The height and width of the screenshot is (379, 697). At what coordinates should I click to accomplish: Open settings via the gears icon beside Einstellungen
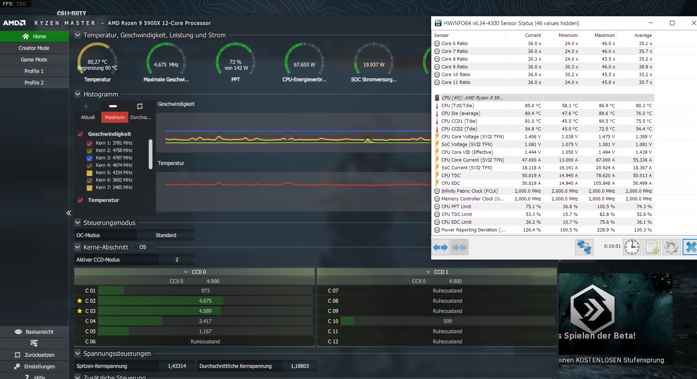click(x=17, y=366)
